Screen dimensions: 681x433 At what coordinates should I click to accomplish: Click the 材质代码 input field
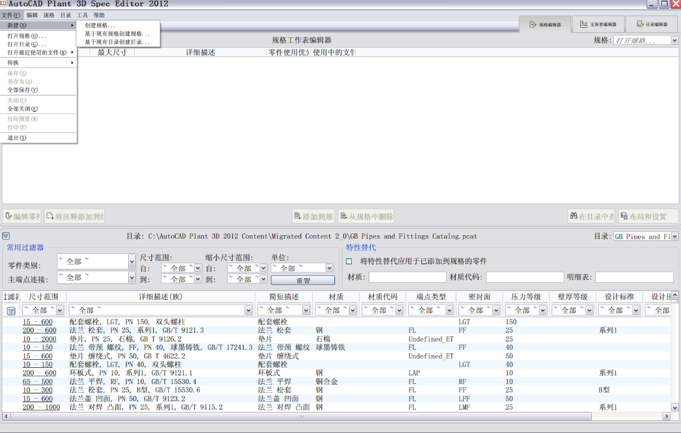coord(524,277)
